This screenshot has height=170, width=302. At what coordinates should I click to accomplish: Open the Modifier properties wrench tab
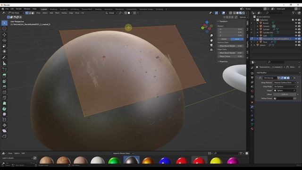(x=252, y=107)
